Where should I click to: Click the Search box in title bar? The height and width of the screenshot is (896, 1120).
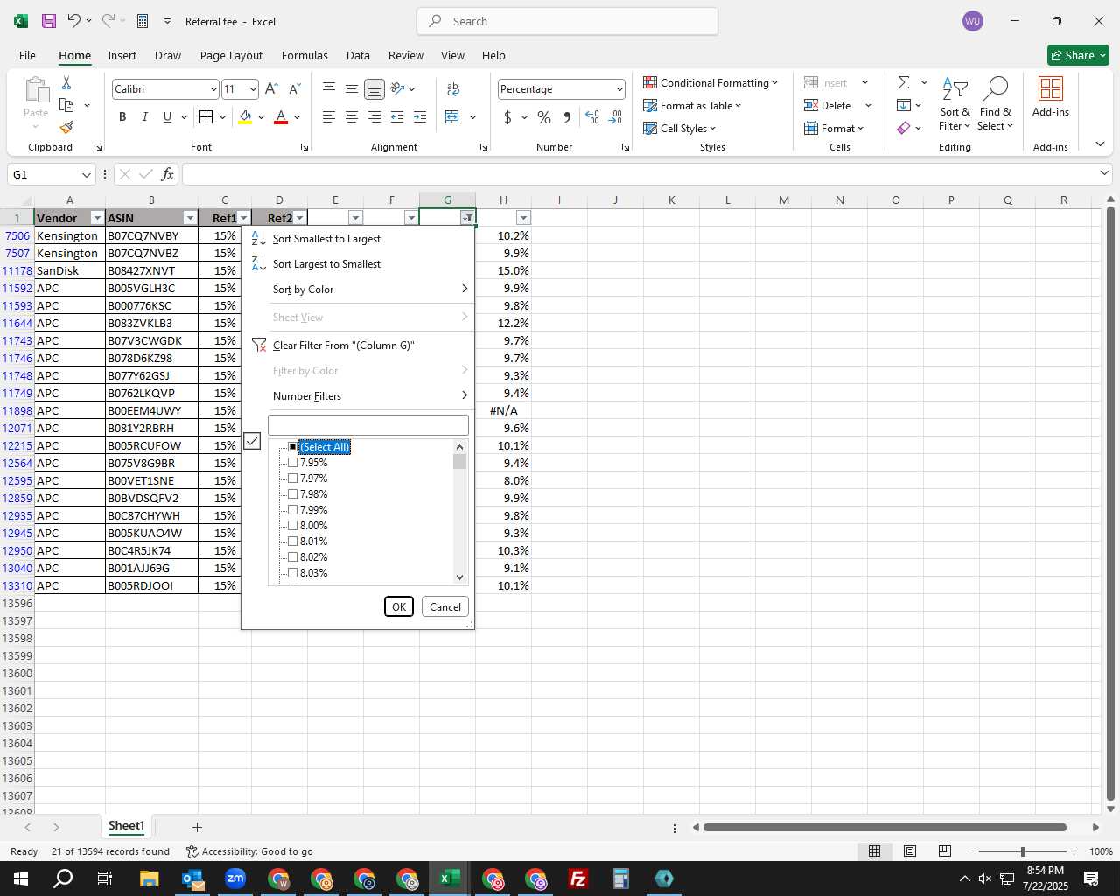pyautogui.click(x=567, y=21)
